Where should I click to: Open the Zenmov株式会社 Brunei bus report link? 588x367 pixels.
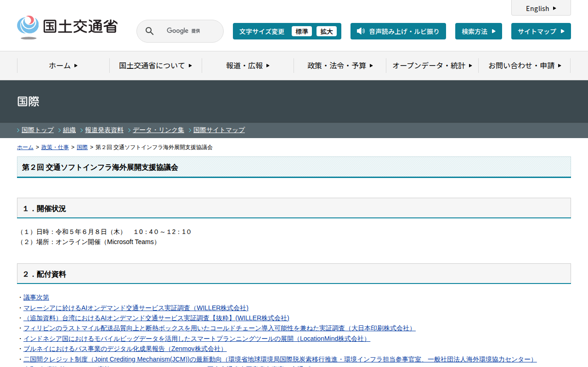(x=125, y=349)
